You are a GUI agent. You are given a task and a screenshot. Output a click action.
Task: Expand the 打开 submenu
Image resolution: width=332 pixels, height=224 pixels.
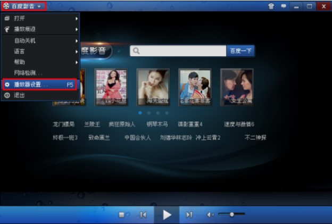[40, 19]
